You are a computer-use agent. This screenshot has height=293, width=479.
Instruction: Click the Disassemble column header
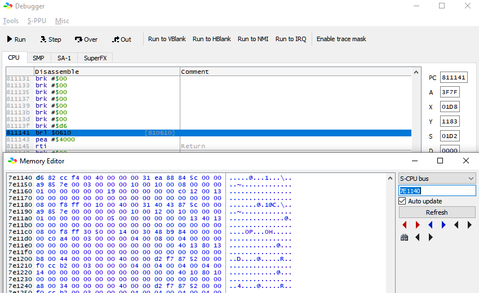[x=107, y=72]
